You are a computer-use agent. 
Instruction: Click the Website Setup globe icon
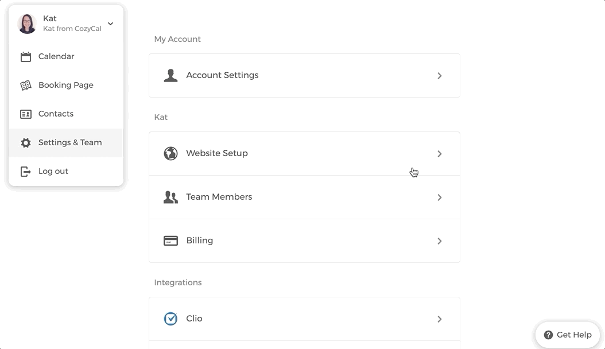(170, 154)
